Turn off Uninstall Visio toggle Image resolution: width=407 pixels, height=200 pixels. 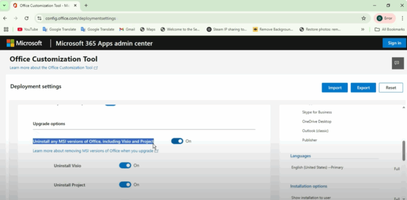pos(125,165)
